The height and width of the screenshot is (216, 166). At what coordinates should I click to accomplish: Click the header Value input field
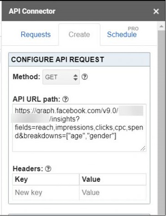113,193
